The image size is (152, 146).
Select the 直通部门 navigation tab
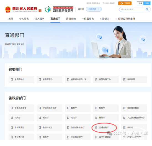point(55,19)
